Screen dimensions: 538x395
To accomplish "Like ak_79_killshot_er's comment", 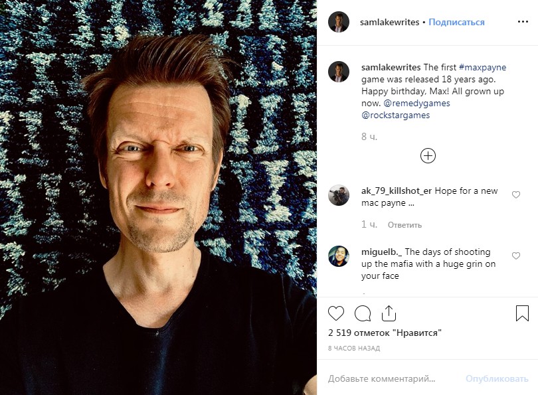I will (516, 195).
